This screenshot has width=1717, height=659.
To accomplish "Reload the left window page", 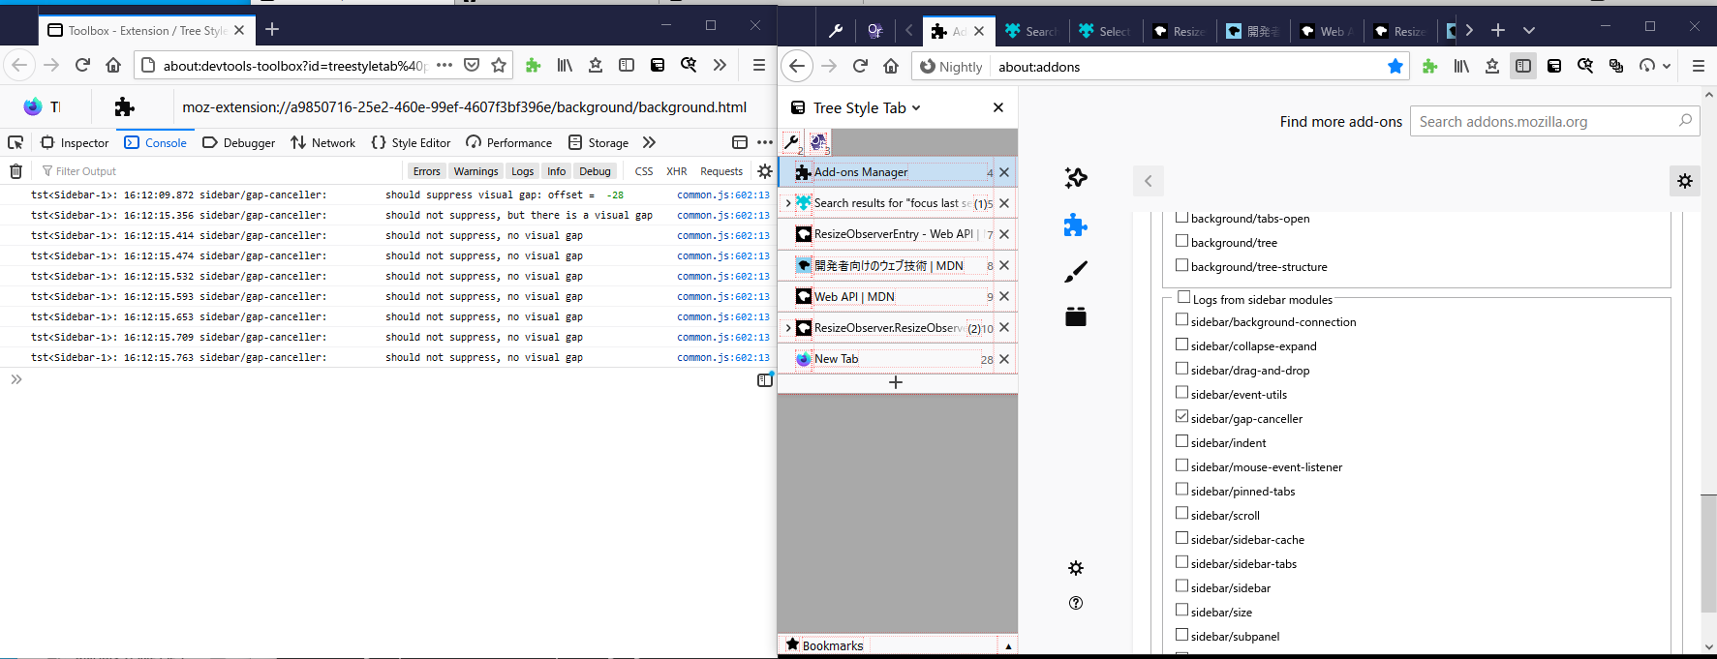I will (x=82, y=65).
